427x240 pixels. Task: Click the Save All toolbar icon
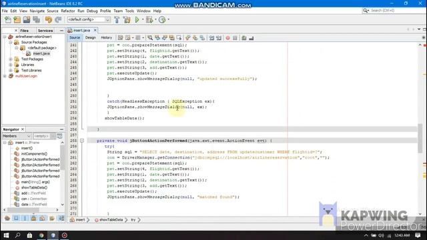pos(36,19)
